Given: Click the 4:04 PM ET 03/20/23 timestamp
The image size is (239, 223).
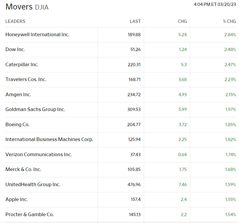Looking at the screenshot, I should point(215,4).
